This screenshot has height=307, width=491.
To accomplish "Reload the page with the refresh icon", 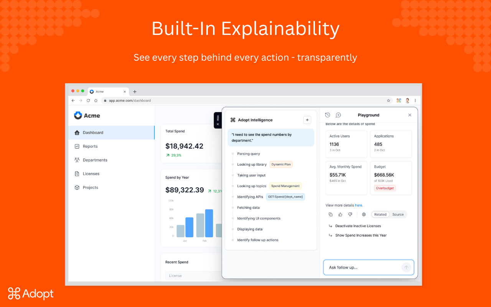I will click(88, 101).
